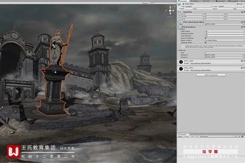Click the Materials Size field
Screen dimensions: 245x163
coord(225,53)
